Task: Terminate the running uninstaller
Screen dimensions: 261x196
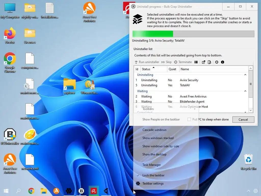Action: tap(183, 62)
